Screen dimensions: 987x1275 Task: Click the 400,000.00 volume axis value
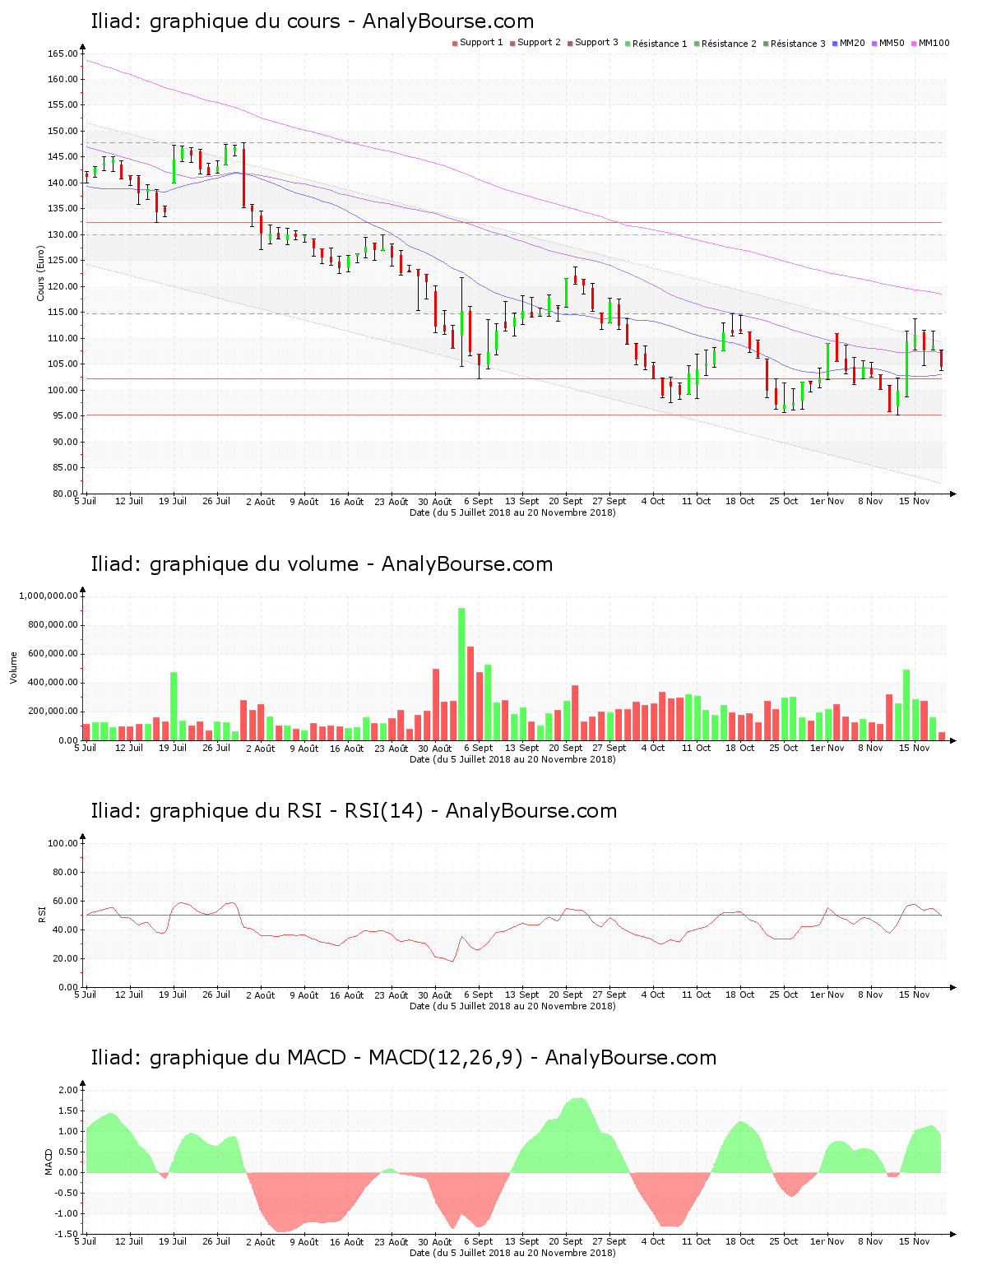click(53, 683)
